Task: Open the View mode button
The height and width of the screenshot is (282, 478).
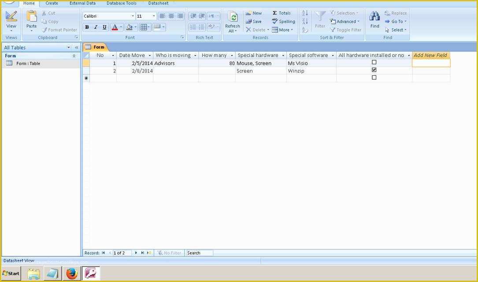Action: (x=11, y=21)
